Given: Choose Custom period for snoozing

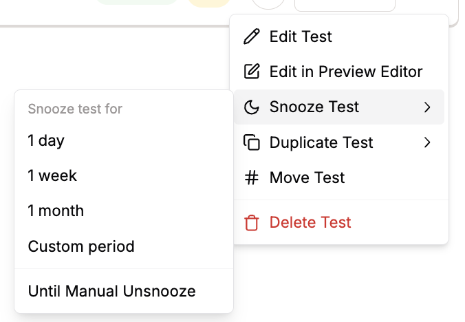Looking at the screenshot, I should (x=81, y=246).
